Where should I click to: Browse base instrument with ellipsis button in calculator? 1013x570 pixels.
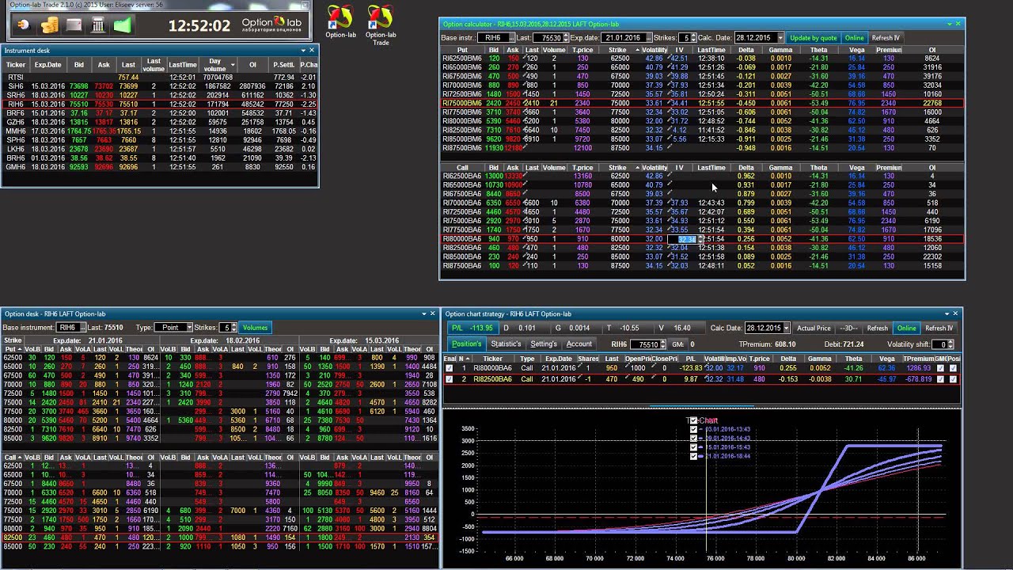[511, 38]
